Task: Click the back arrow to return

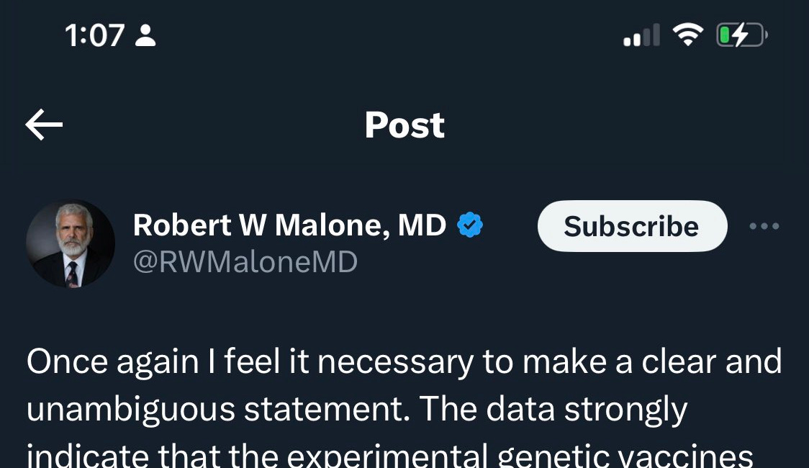Action: [x=43, y=124]
